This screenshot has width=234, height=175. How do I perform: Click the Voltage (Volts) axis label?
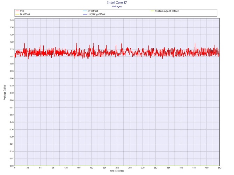[5, 92]
